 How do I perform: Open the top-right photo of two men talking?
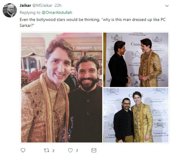click(x=136, y=60)
